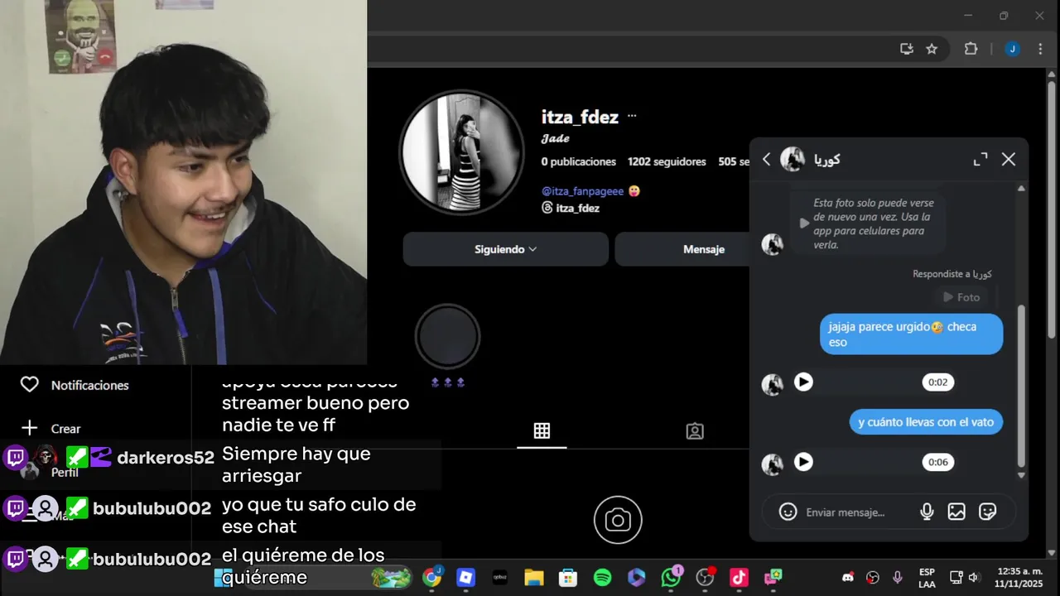
Task: Click the play icon on one-time photo message
Action: pos(803,223)
